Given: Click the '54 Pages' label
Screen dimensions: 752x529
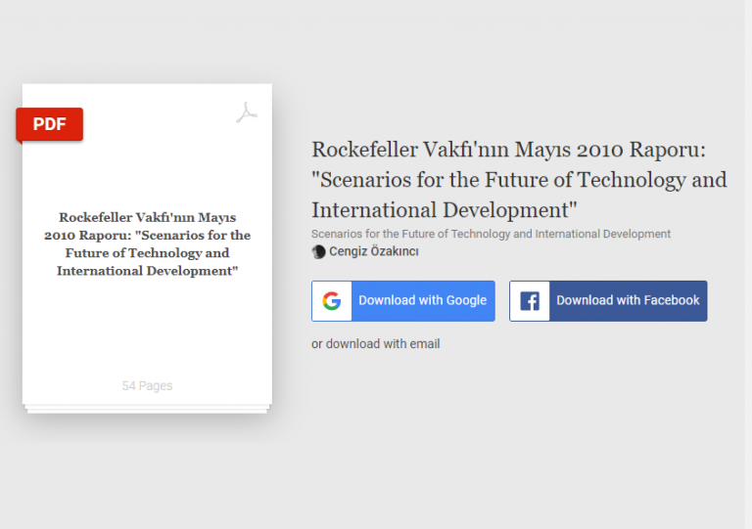Looking at the screenshot, I should pos(147,385).
